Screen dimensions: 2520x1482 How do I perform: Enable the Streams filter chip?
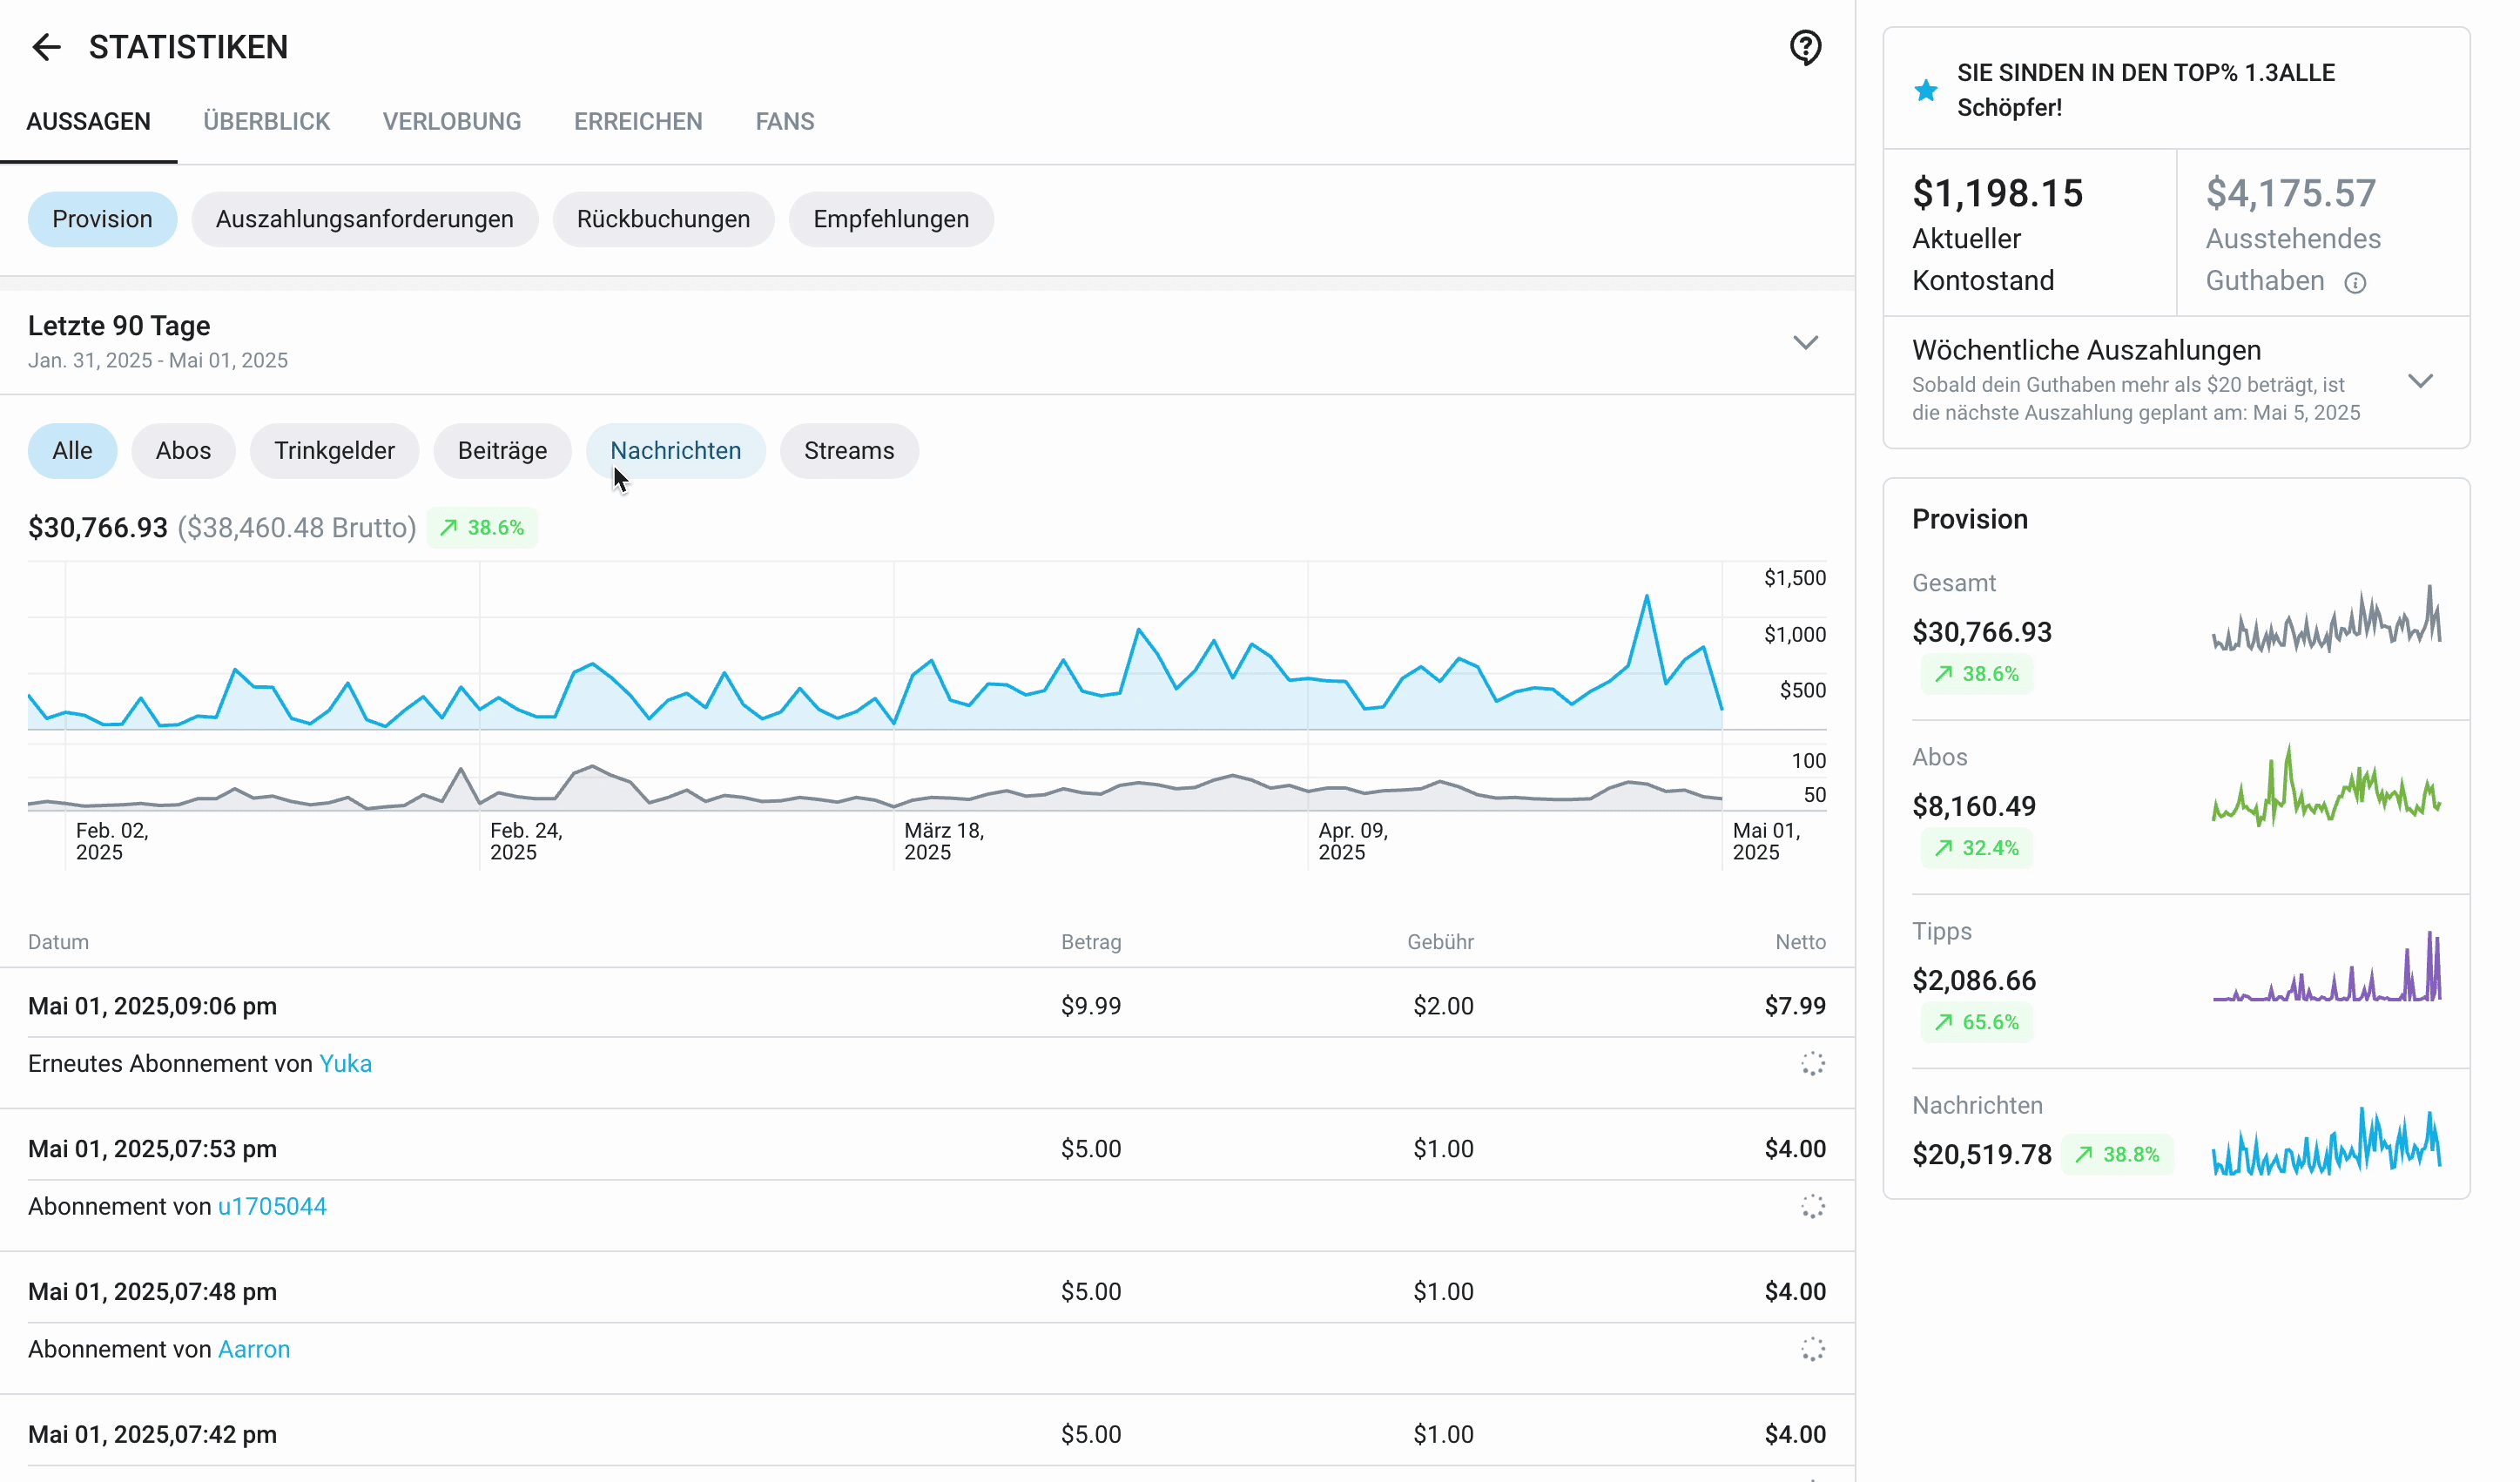point(848,451)
